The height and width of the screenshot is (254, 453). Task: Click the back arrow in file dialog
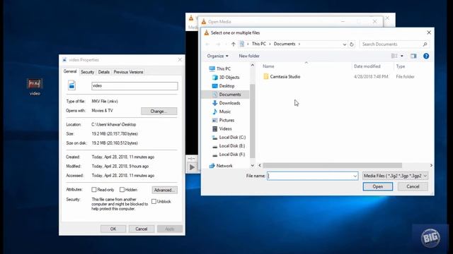207,44
